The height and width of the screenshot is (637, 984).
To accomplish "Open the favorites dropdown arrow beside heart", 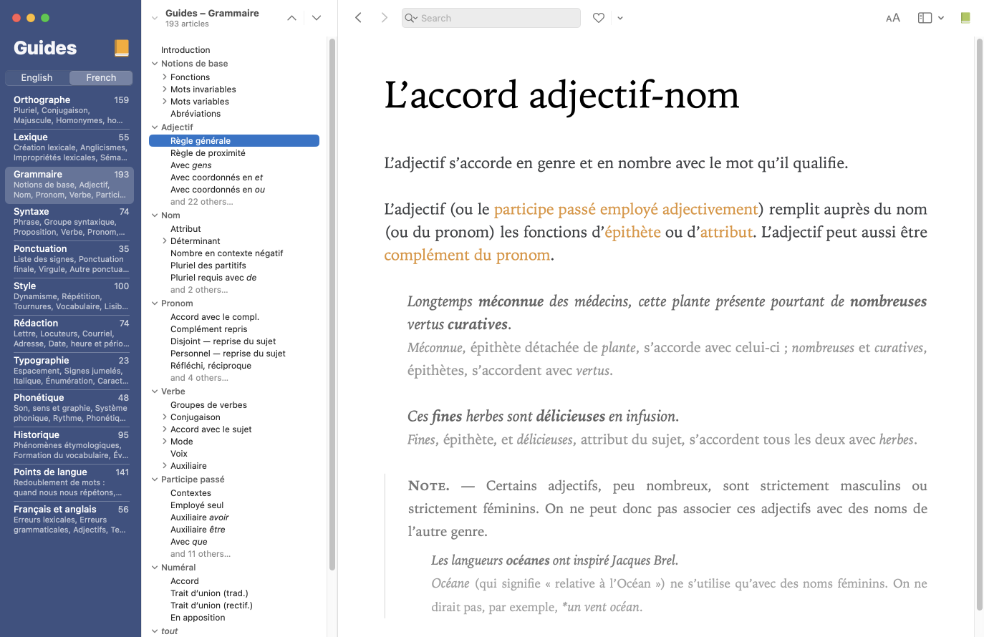I will pos(620,18).
